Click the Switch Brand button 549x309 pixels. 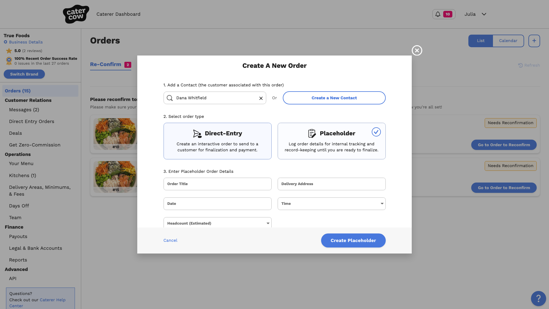pos(24,74)
